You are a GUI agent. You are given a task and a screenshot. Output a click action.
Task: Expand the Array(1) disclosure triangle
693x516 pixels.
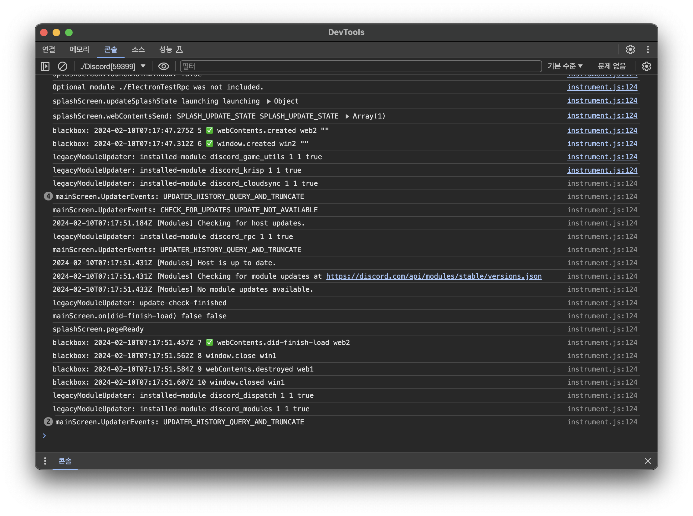(347, 116)
